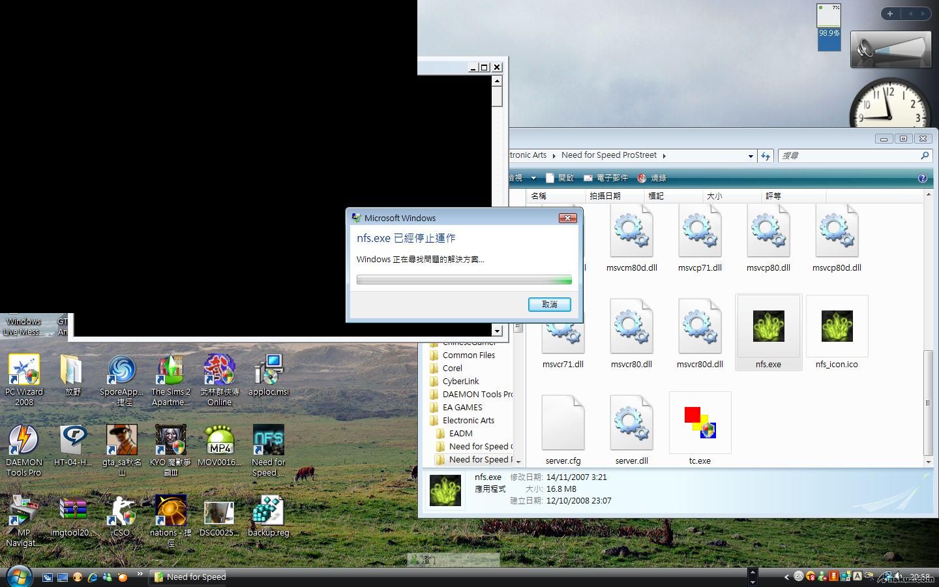
Task: Click the plus button on Sidebar gadgets
Action: pos(889,14)
